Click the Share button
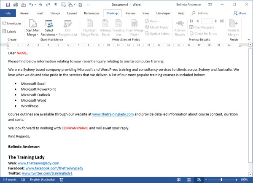The width and height of the screenshot is (253, 183). (240, 13)
